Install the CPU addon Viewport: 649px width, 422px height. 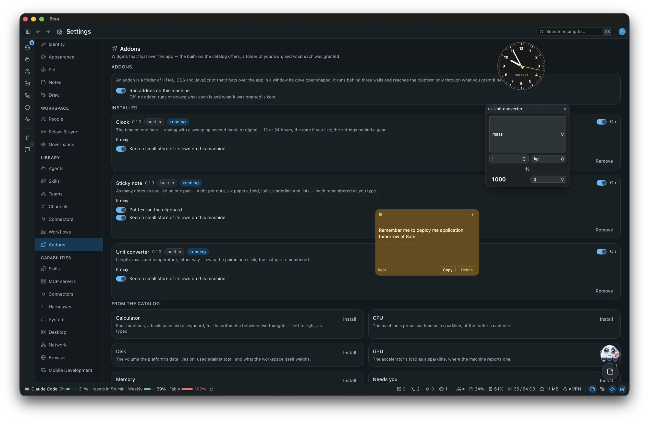pyautogui.click(x=606, y=319)
